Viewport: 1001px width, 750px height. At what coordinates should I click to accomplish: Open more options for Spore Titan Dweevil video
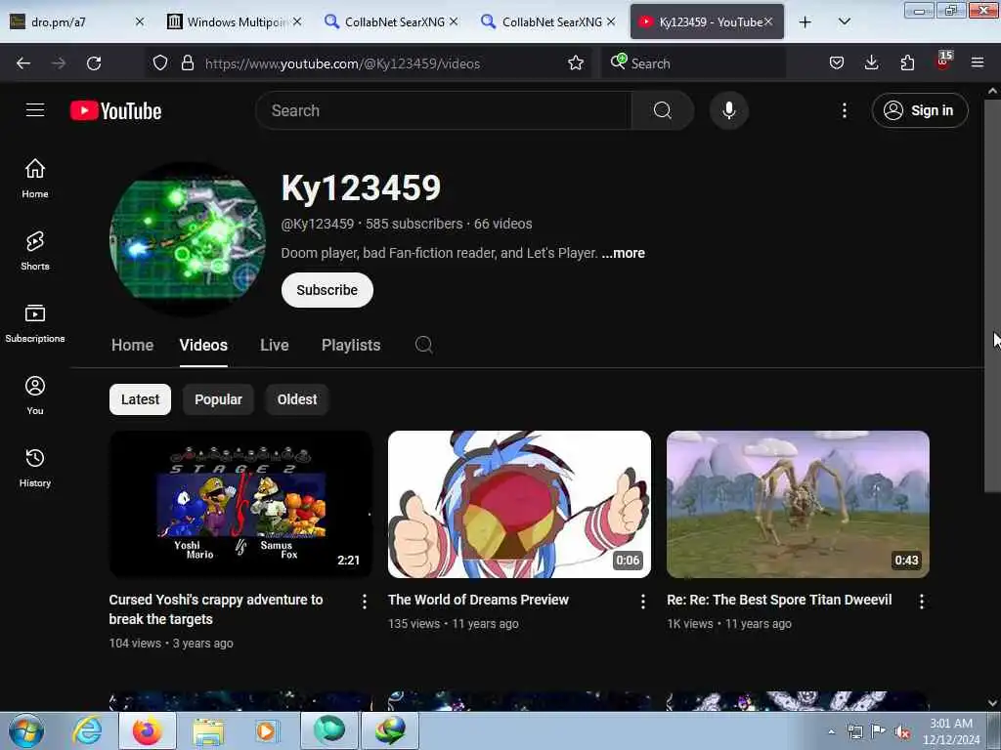pos(921,602)
